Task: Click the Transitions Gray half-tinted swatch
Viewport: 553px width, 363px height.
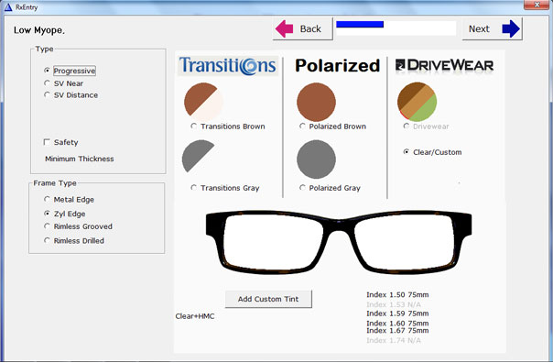Action: click(198, 156)
